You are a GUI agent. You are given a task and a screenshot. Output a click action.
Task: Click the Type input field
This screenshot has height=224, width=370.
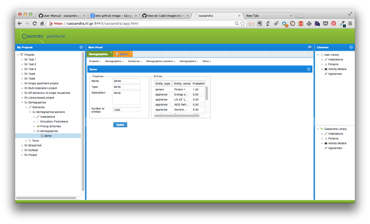pos(126,87)
